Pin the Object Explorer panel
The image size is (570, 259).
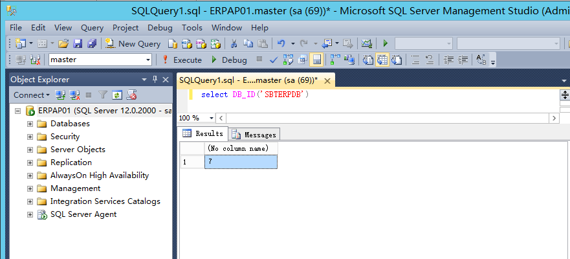[155, 79]
